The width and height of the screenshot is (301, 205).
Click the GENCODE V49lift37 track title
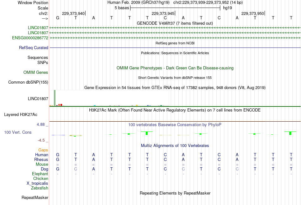pyautogui.click(x=175, y=23)
